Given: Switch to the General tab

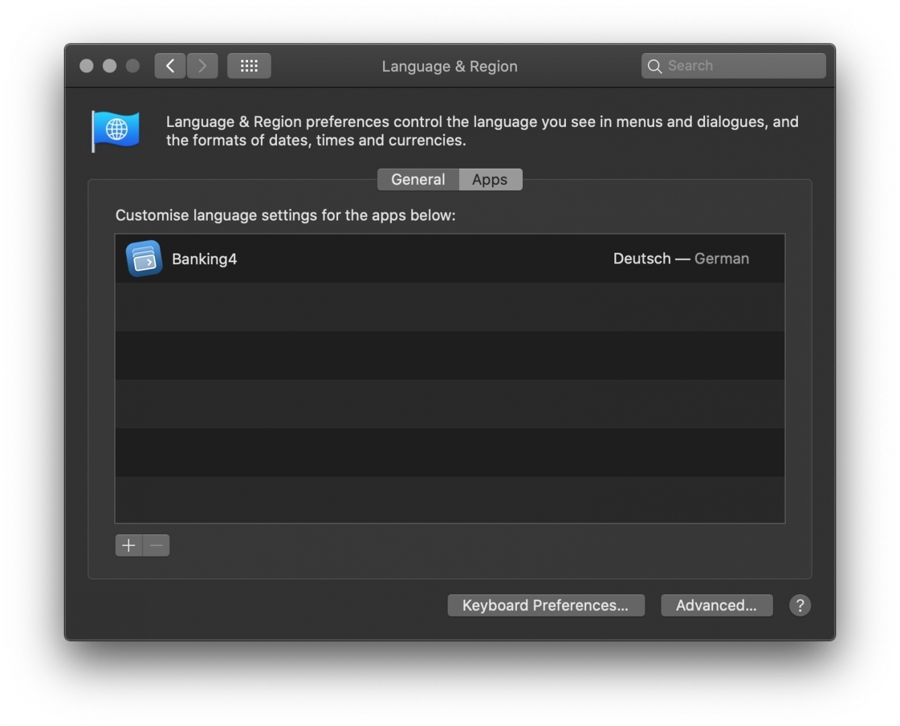Looking at the screenshot, I should [417, 179].
